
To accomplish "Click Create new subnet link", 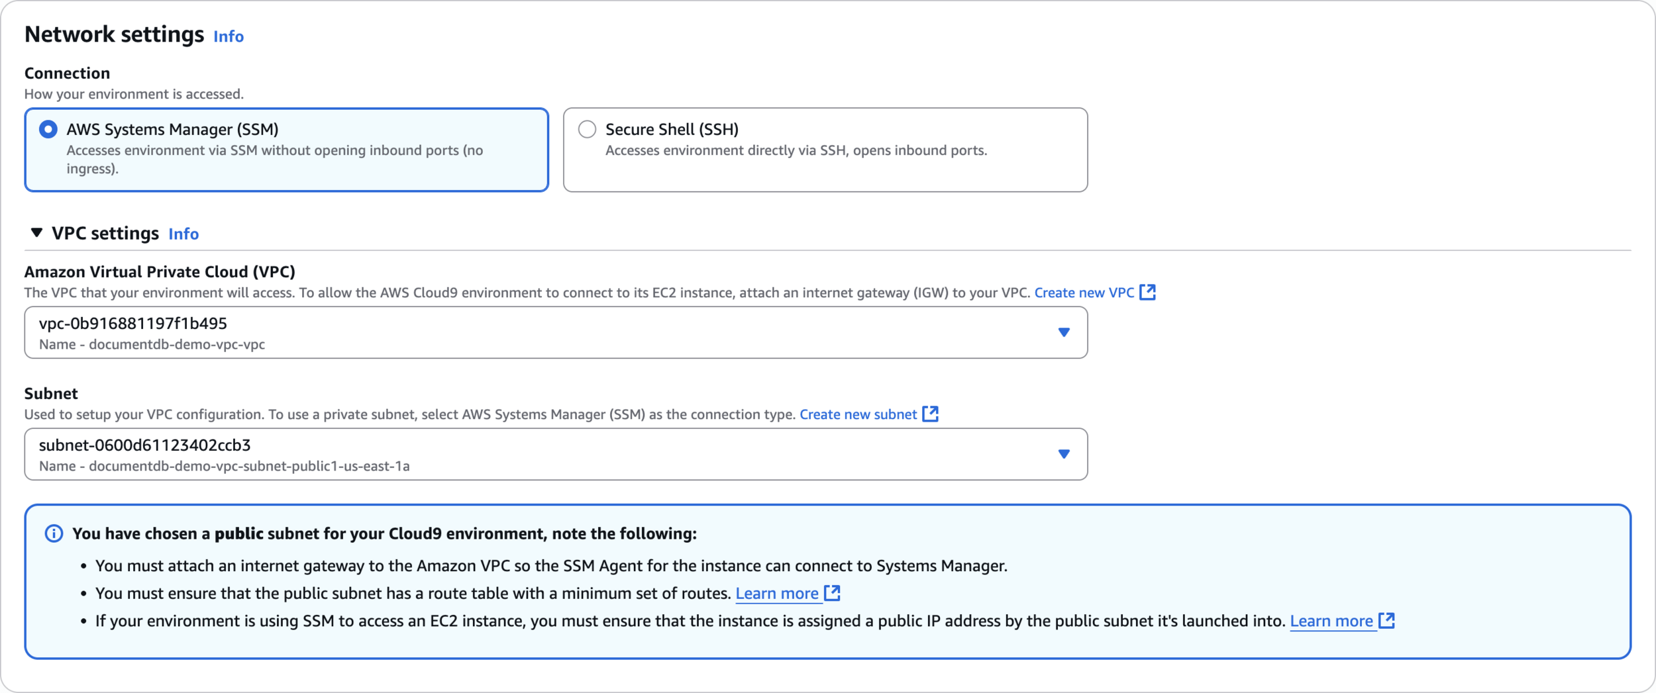I will [x=858, y=414].
